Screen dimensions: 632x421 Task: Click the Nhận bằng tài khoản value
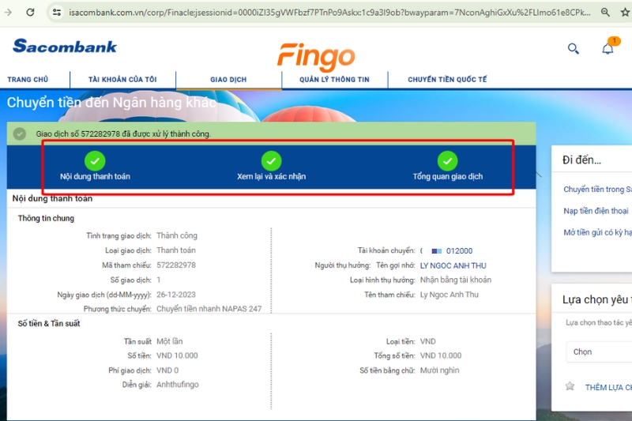tap(456, 280)
